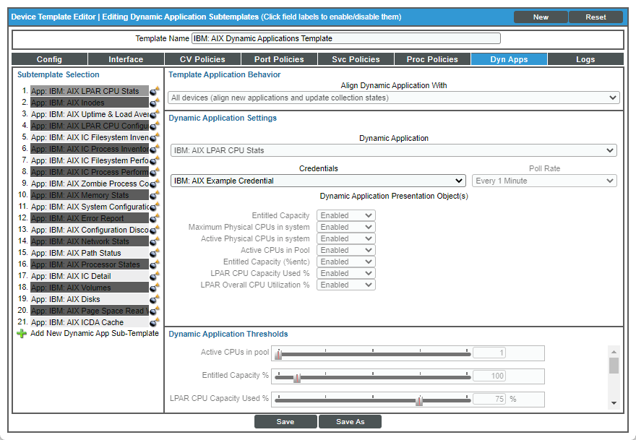Click the Active CPUs in pool threshold slider
The height and width of the screenshot is (440, 636).
[x=372, y=354]
